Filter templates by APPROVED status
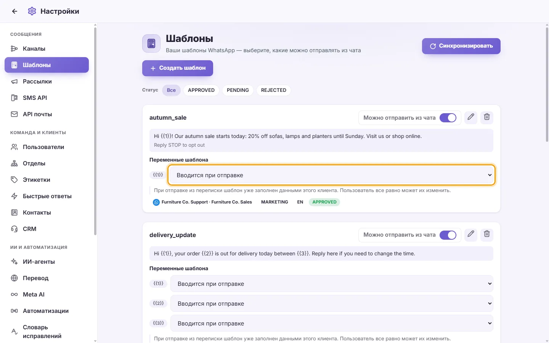549x343 pixels. [x=201, y=90]
